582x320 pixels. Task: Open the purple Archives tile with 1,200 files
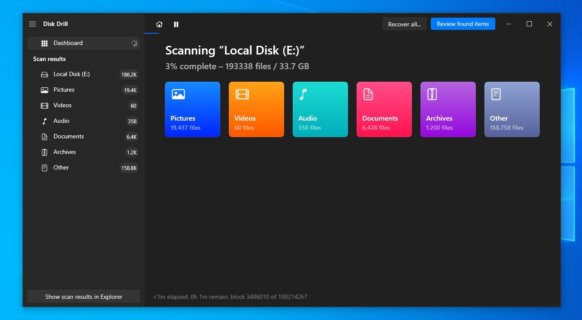[x=448, y=109]
